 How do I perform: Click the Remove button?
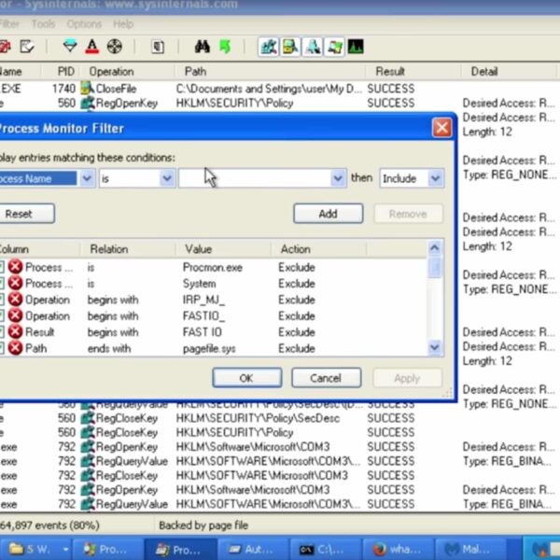[x=408, y=214]
